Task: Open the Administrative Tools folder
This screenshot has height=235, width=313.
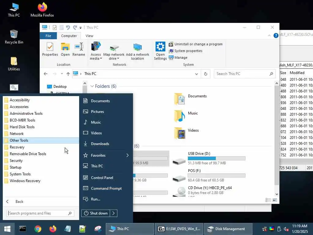Action: click(x=41, y=114)
